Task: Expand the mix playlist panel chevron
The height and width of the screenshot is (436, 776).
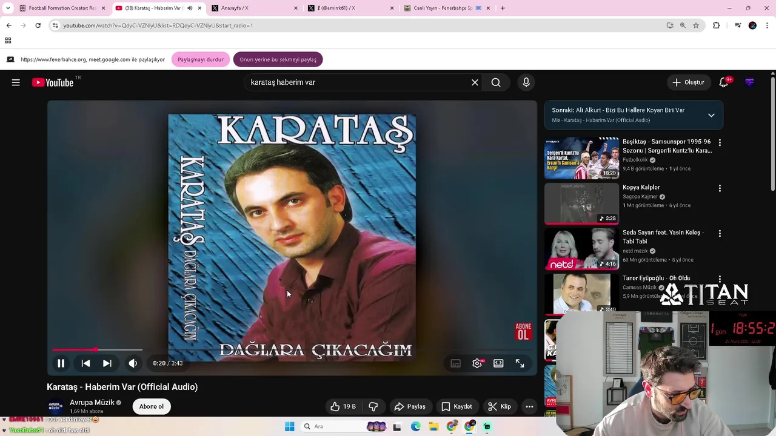Action: 711,115
